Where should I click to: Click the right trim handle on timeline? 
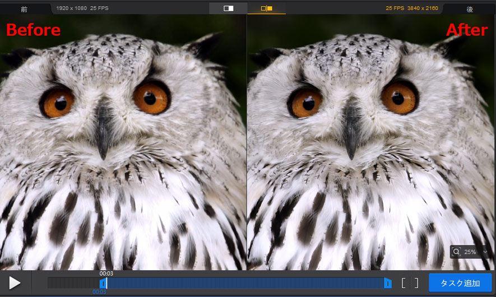(x=388, y=283)
